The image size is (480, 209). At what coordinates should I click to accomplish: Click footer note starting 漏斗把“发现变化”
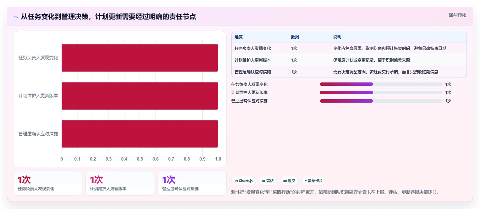coord(335,193)
